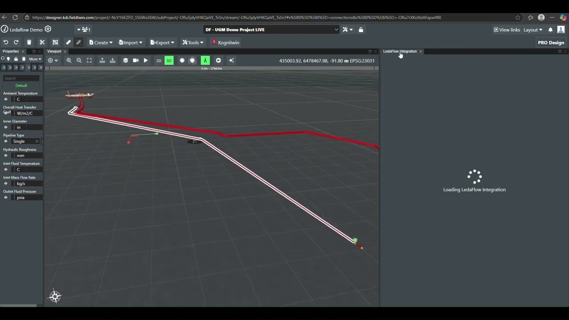Open the Create dropdown menu
This screenshot has width=569, height=320.
tap(100, 43)
